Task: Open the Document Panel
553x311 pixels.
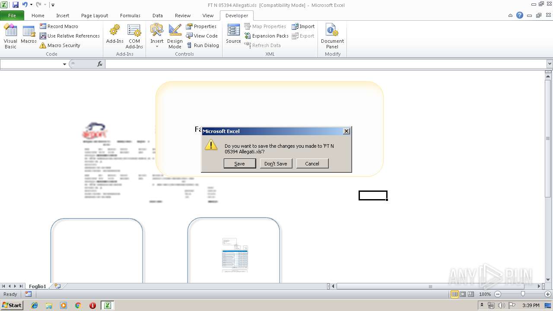Action: 332,36
